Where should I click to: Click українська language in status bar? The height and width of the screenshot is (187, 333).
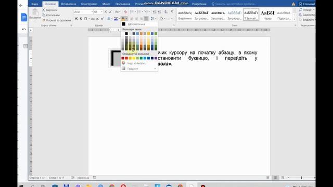[83, 178]
